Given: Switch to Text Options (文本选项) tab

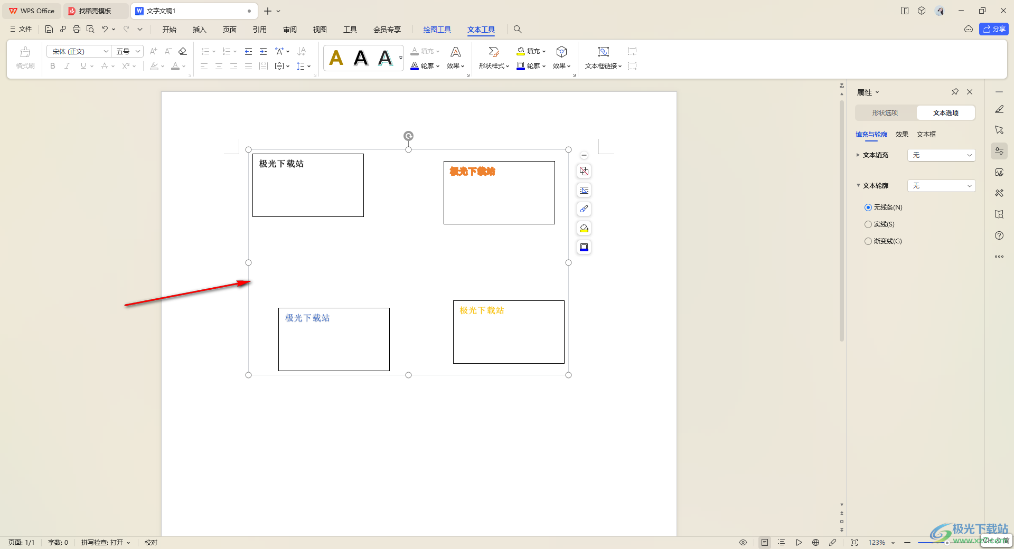Looking at the screenshot, I should 945,112.
